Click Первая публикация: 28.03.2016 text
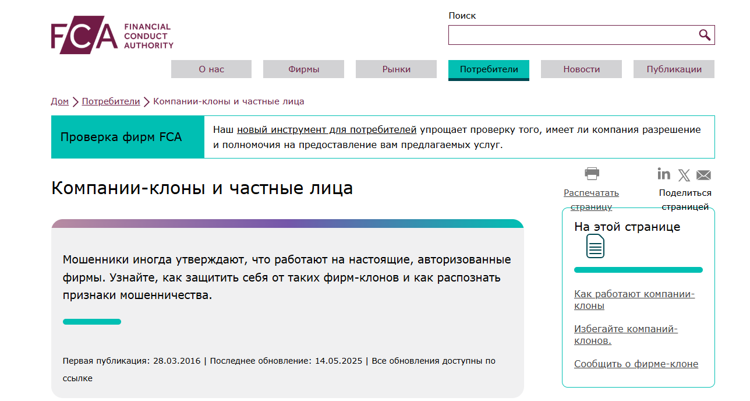Viewport: 750px width, 401px height. pyautogui.click(x=131, y=361)
